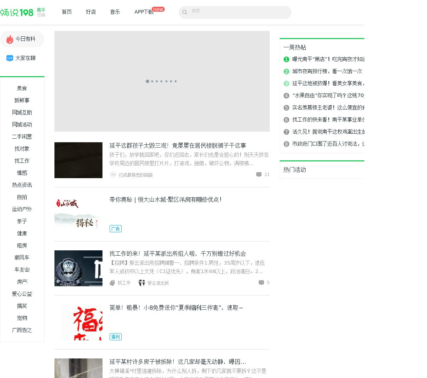The image size is (427, 378).
Task: Click the red 福 thumbnail
Action: point(78,322)
